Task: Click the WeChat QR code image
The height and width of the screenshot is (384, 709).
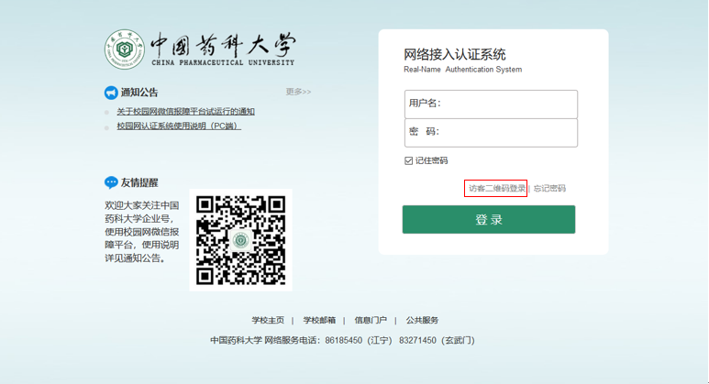Action: tap(240, 239)
